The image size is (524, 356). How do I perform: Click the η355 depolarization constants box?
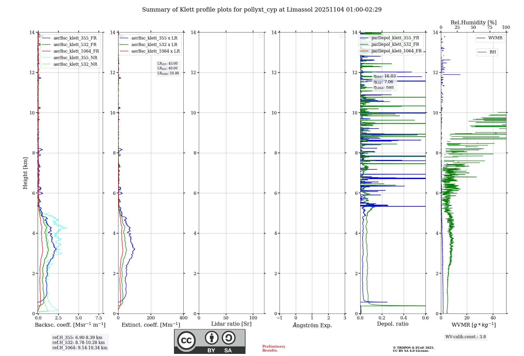point(384,82)
